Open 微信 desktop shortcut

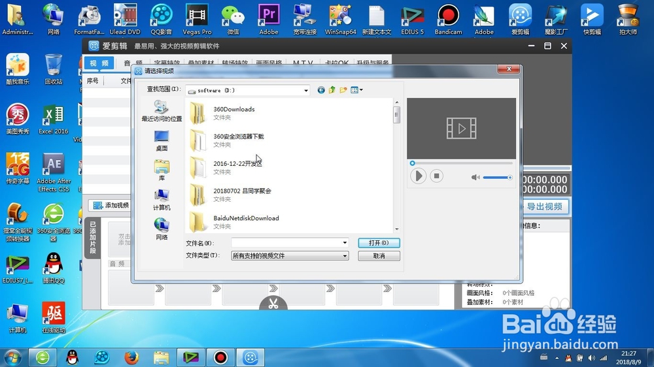point(233,19)
